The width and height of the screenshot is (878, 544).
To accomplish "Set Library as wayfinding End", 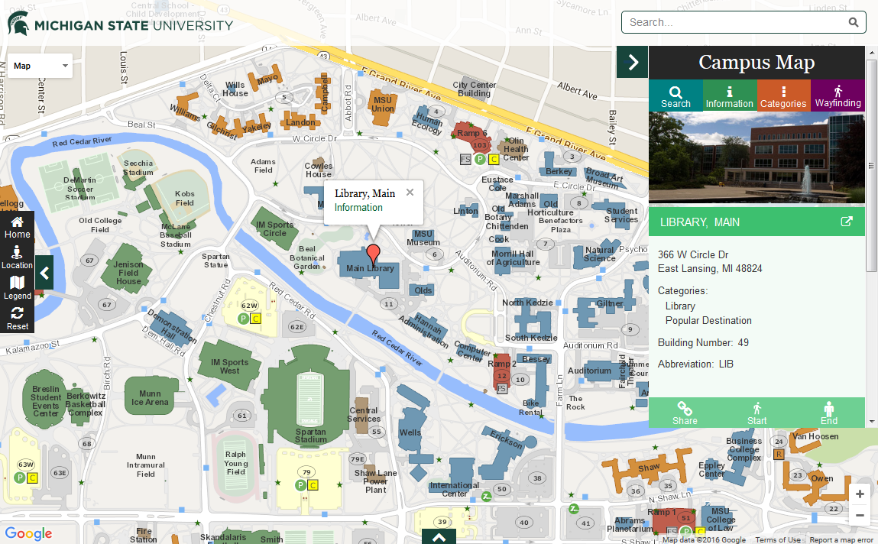I will [x=829, y=413].
